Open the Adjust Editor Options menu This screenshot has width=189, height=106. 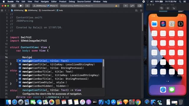136,11
